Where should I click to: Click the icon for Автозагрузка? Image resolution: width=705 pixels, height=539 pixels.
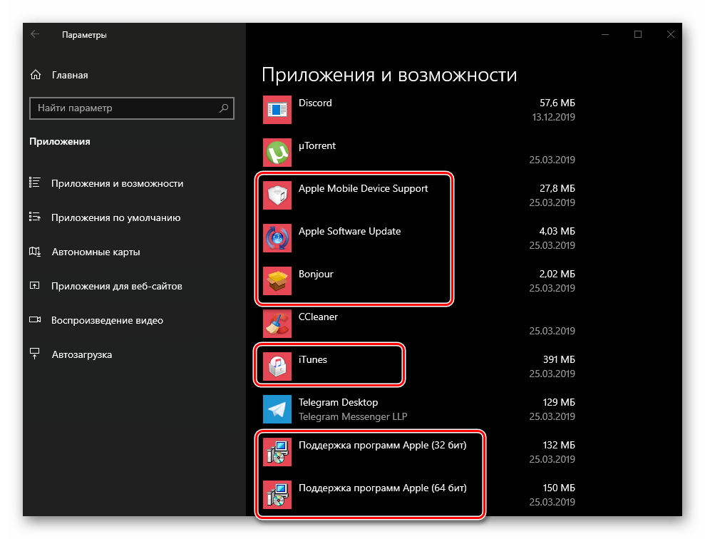pos(35,354)
